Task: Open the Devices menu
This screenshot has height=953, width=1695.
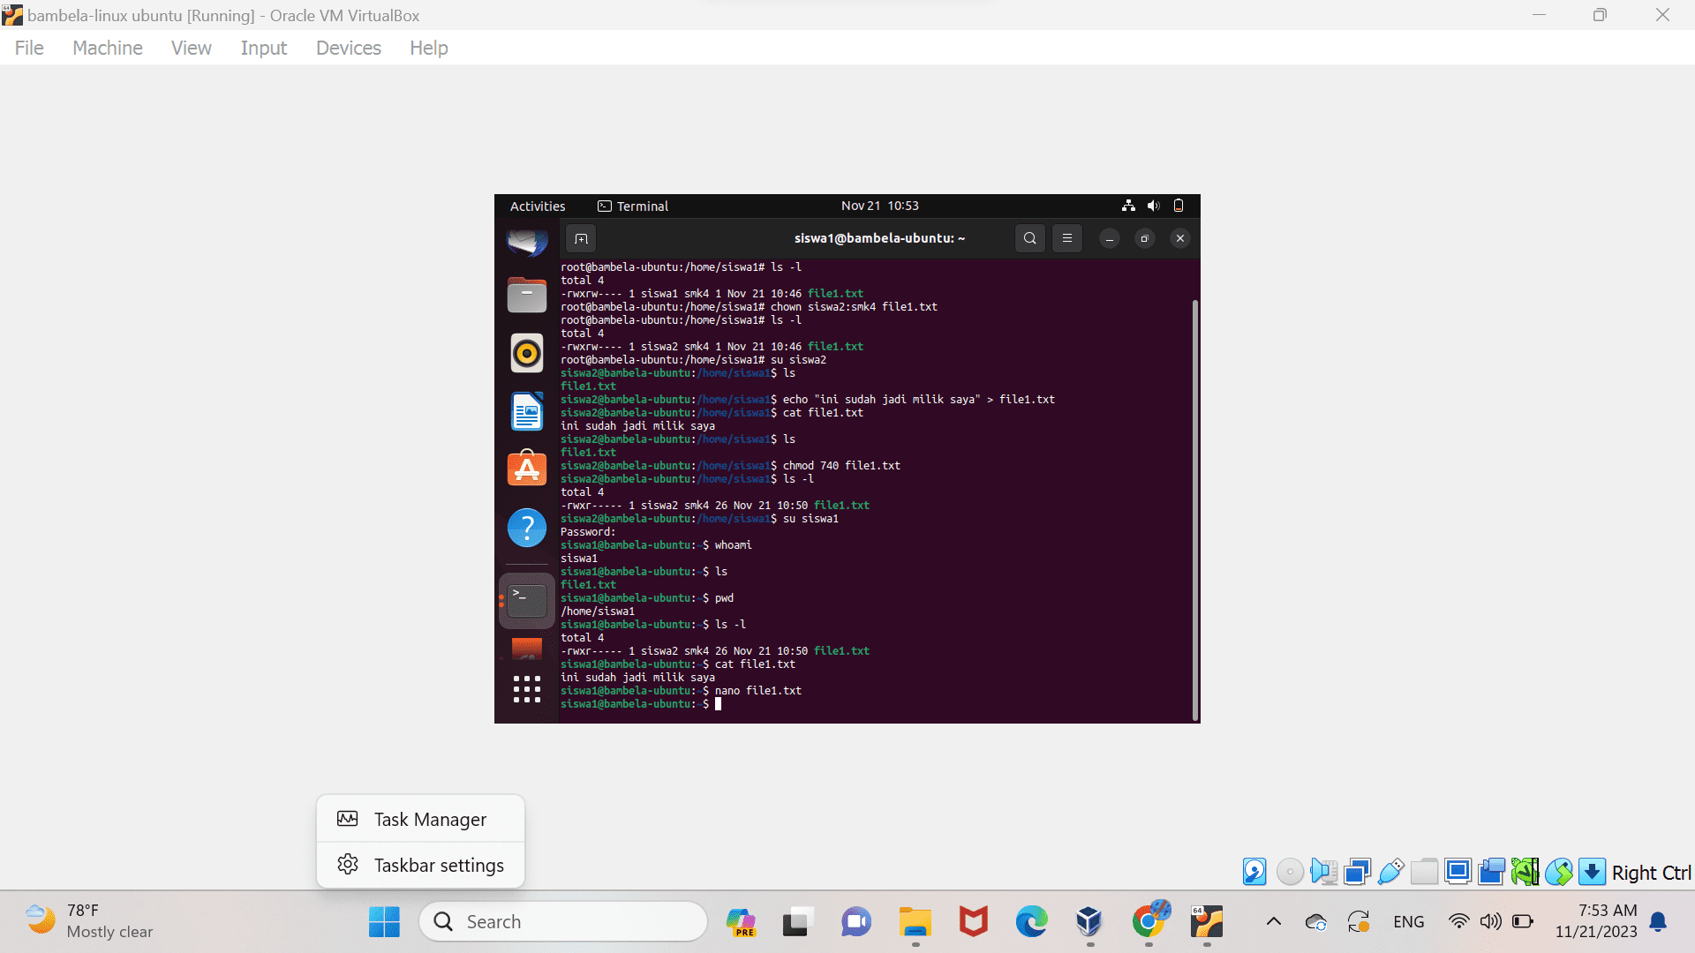Action: coord(349,48)
